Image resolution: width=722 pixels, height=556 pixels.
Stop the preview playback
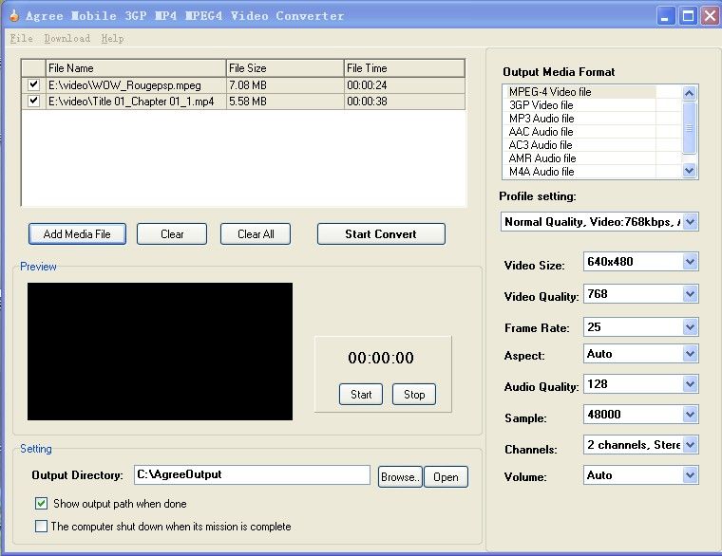(414, 394)
